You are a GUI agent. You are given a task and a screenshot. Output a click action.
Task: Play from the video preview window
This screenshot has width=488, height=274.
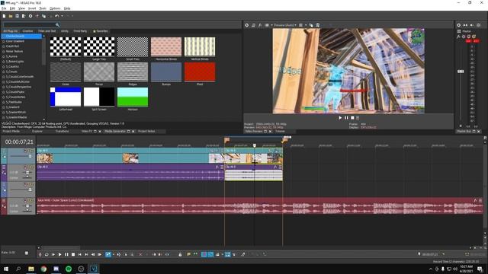[340, 118]
